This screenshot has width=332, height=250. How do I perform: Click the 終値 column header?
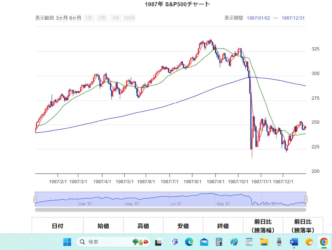pyautogui.click(x=223, y=226)
